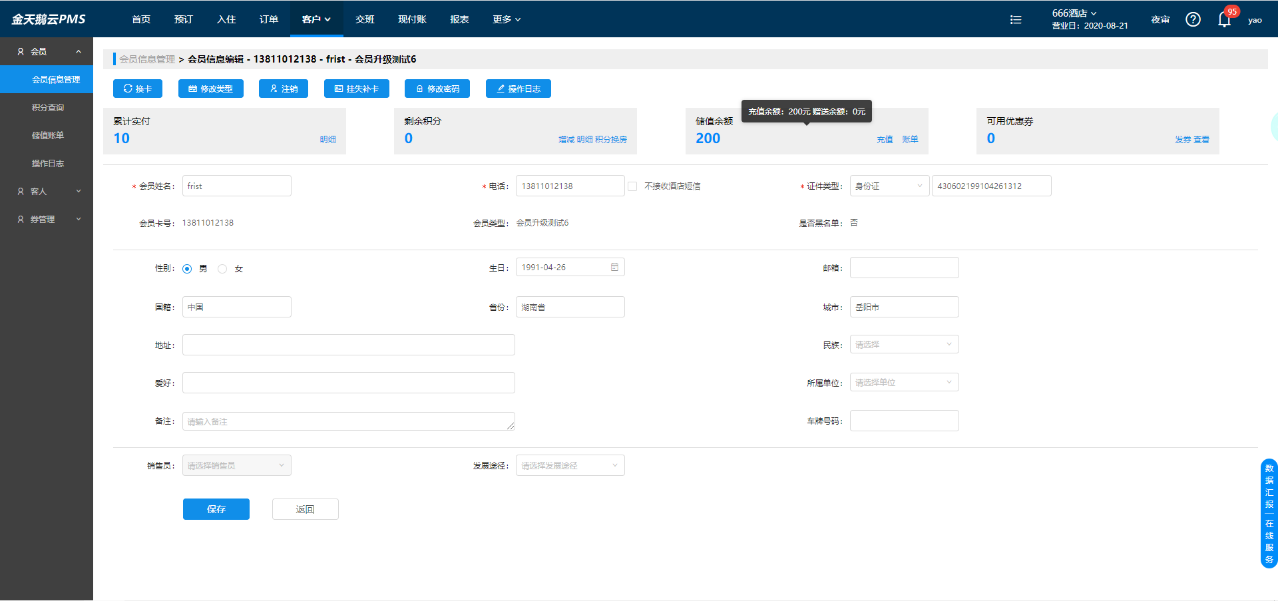Open the 报表 top menu
Image resolution: width=1278 pixels, height=601 pixels.
(x=459, y=19)
